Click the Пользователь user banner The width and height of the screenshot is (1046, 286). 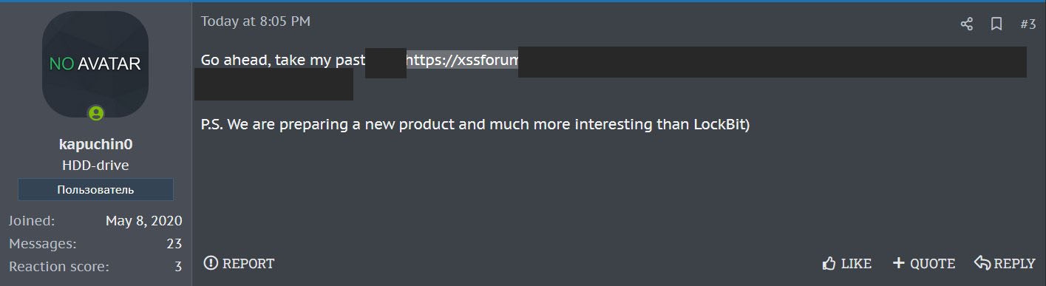[95, 189]
